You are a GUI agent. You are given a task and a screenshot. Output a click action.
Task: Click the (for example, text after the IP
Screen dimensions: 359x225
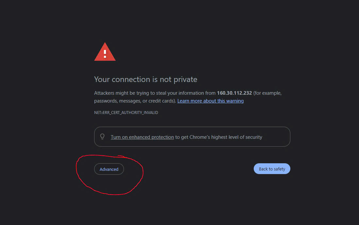[267, 93]
